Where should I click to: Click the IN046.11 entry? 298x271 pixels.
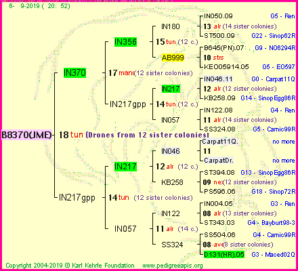coord(218,79)
